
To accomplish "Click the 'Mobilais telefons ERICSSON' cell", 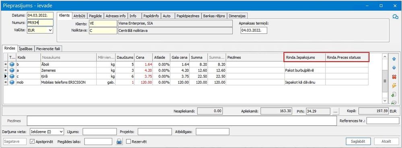I will click(x=68, y=82).
